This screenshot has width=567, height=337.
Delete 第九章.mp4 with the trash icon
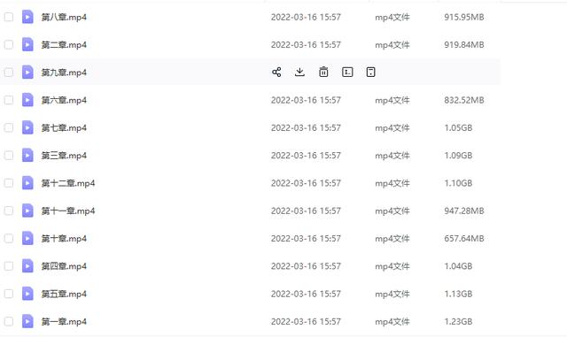coord(323,73)
